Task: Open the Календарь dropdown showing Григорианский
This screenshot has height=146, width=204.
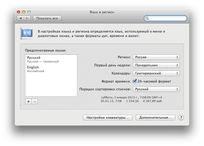Action: pos(156,73)
